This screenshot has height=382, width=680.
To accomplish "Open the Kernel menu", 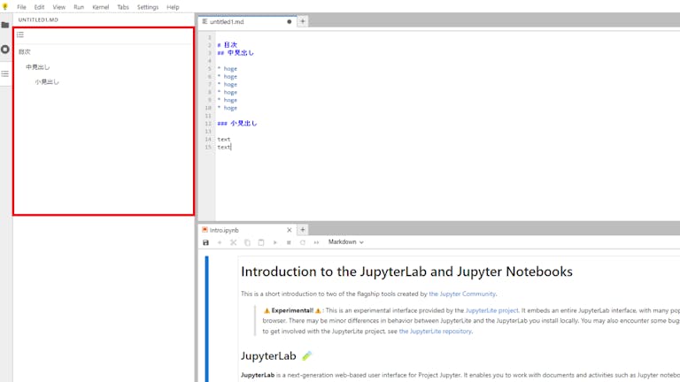I will [101, 7].
